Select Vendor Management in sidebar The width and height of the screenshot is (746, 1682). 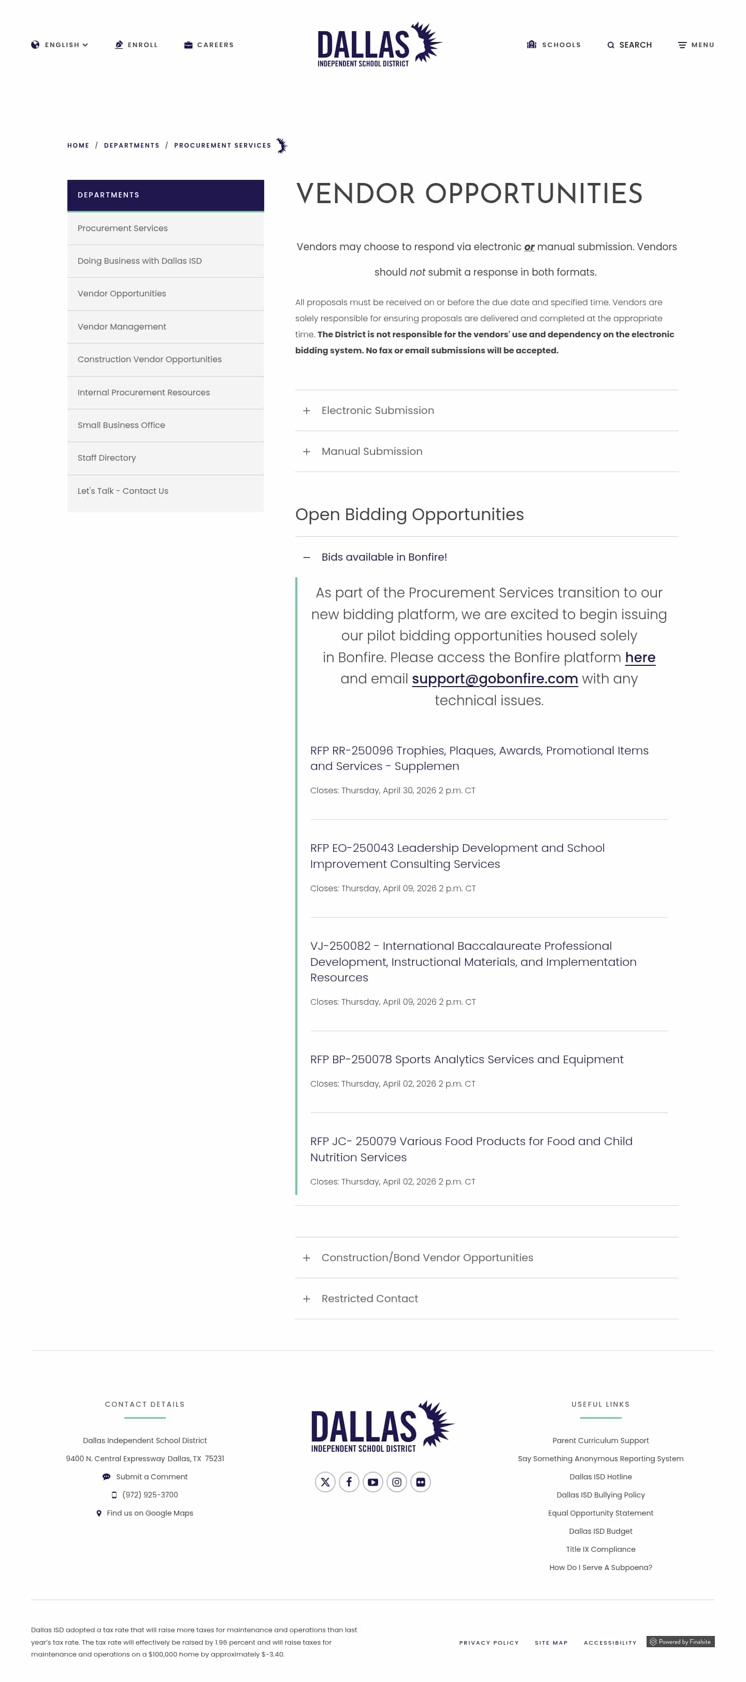122,326
